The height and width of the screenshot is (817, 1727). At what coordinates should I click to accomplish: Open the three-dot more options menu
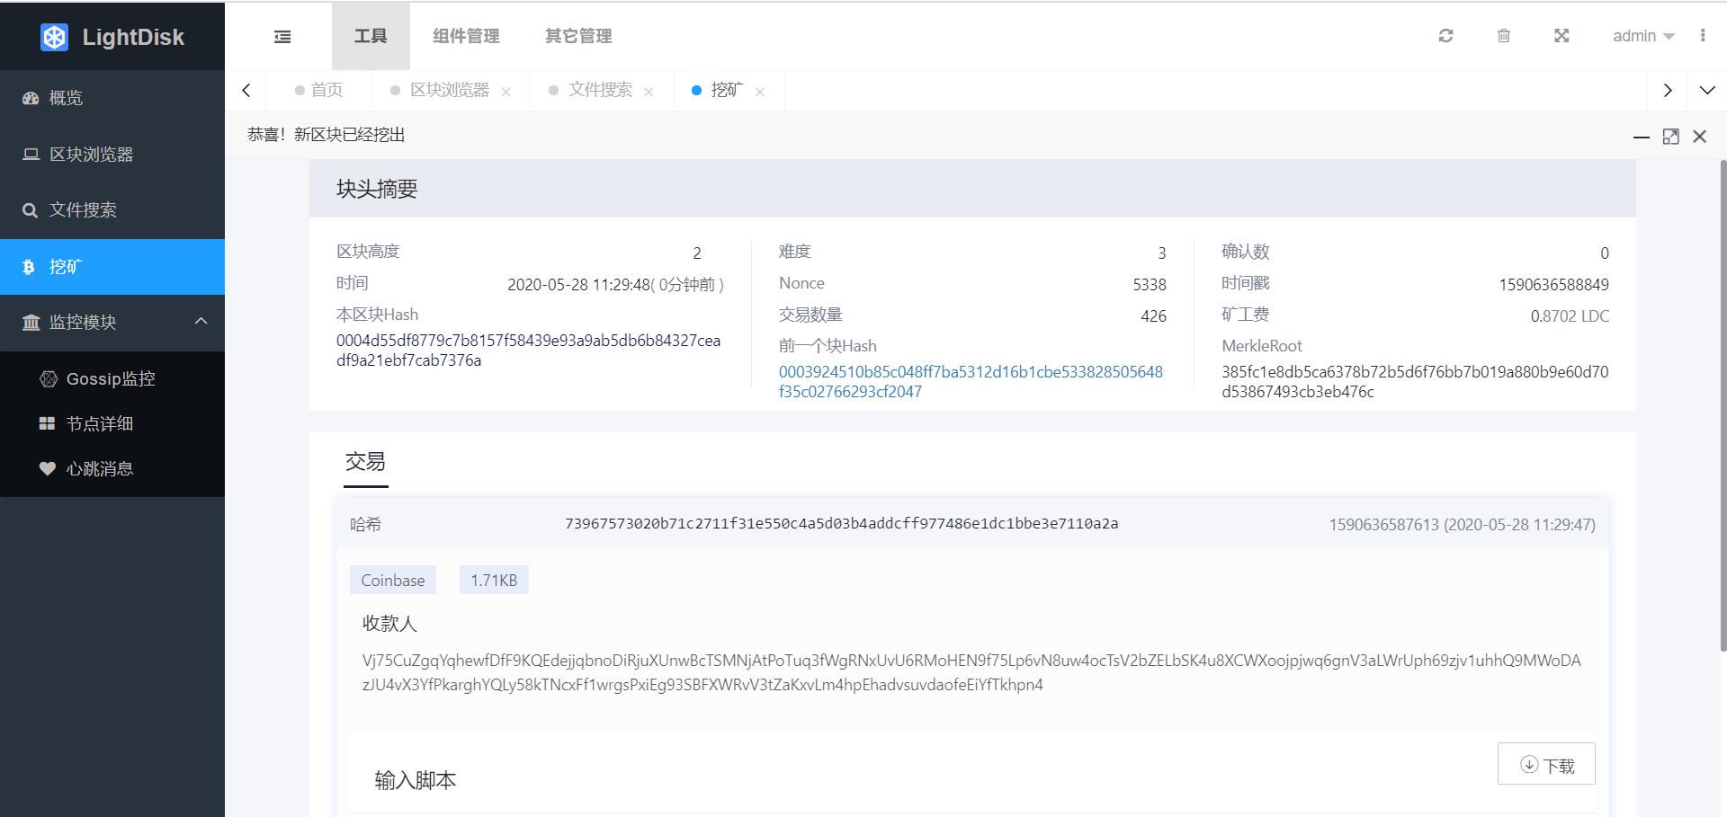coord(1702,36)
